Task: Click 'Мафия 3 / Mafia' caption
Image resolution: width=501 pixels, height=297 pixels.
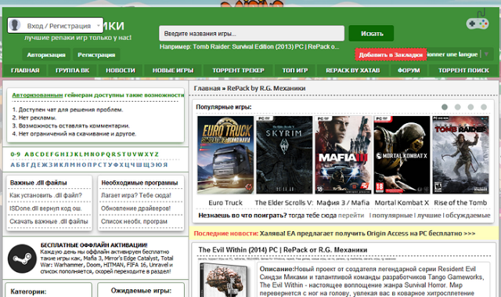Action: [343, 203]
